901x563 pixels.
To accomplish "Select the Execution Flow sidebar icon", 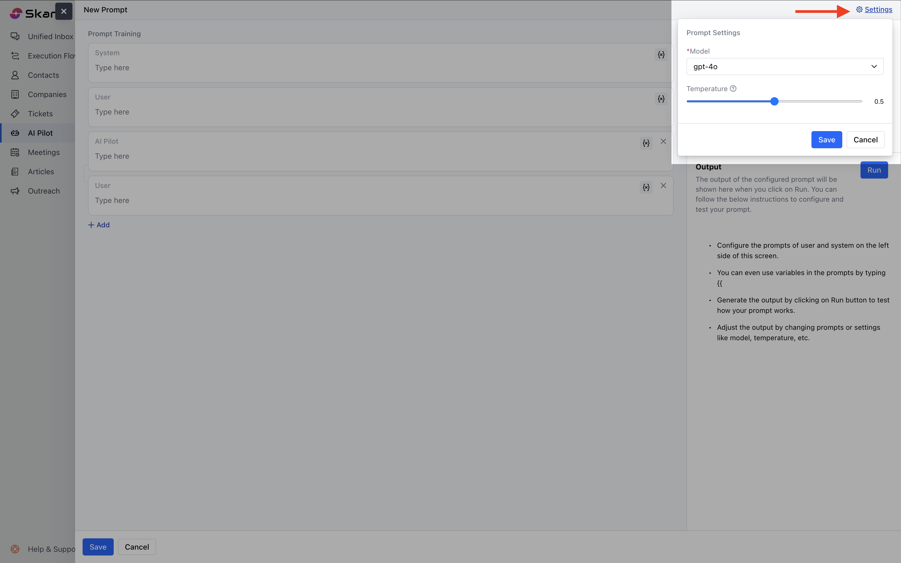I will coord(15,55).
